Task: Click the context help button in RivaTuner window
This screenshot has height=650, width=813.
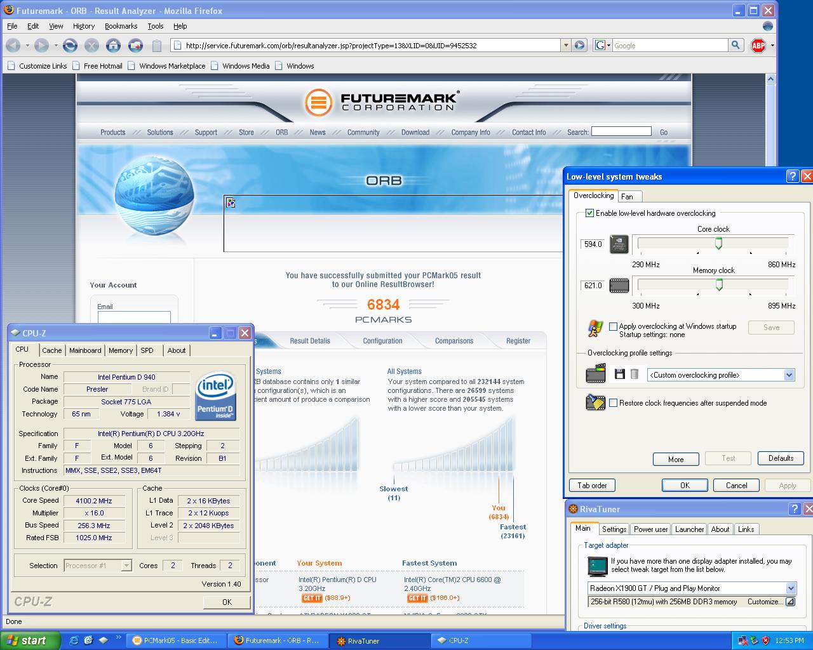Action: click(x=795, y=509)
